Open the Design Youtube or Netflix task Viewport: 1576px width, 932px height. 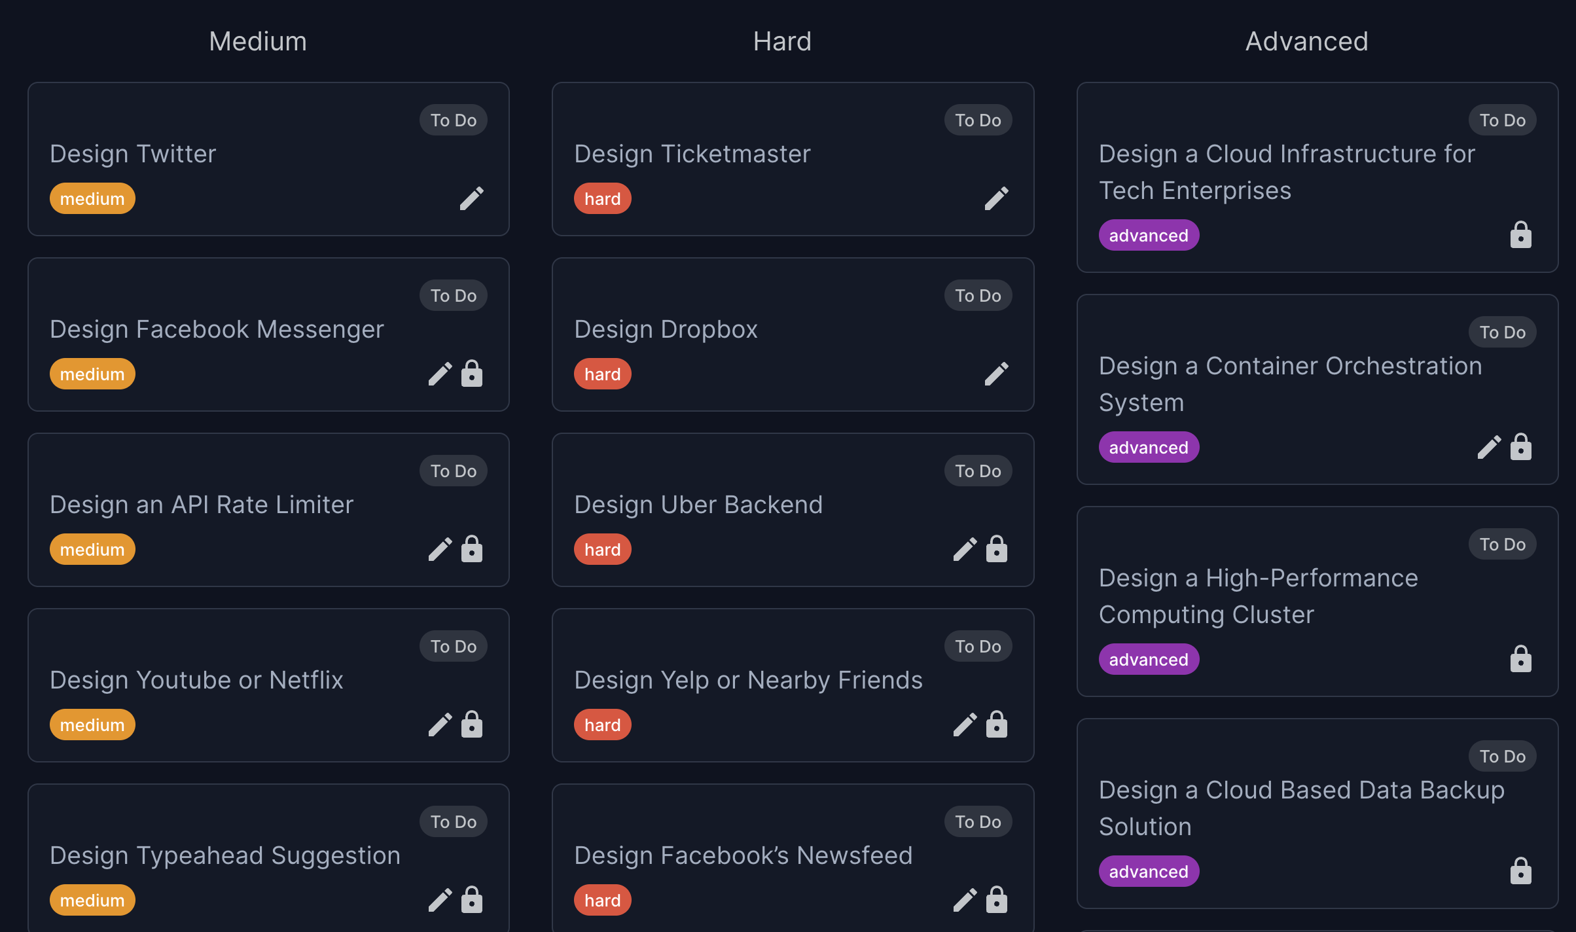tap(196, 679)
